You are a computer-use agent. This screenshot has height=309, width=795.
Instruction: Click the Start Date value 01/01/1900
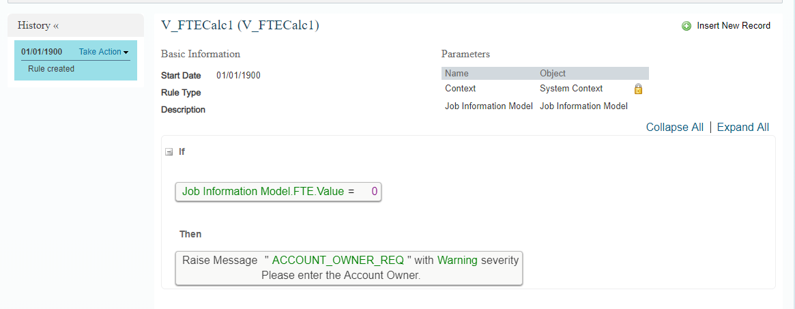238,76
